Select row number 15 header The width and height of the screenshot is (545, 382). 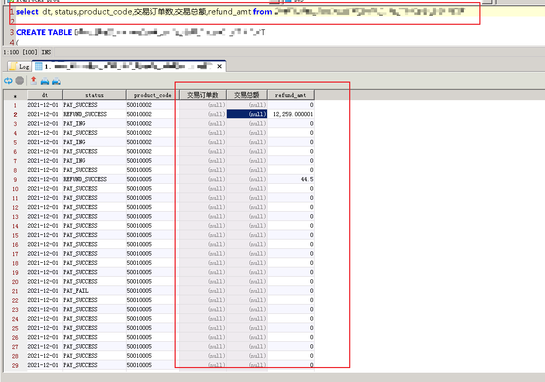[15, 235]
